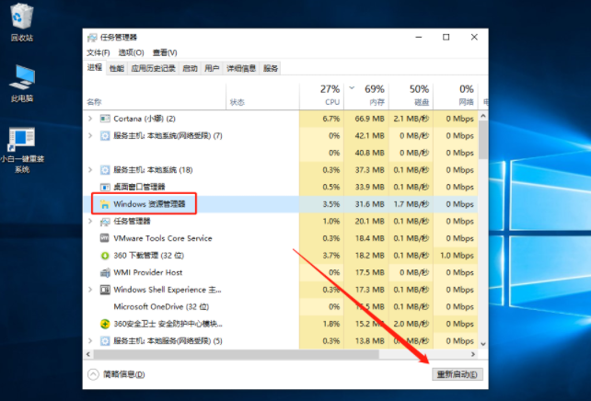Expand 服务主机: 本地系统(网络受限) (7) group

tap(90, 135)
